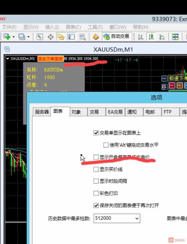
Task: Click the 退出下单面板 orange button
Action: tap(51, 59)
